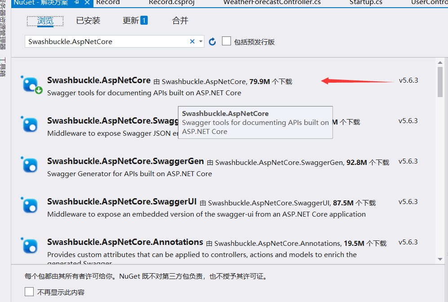This screenshot has height=302, width=448.
Task: Click the update count badge 1
Action: click(144, 21)
